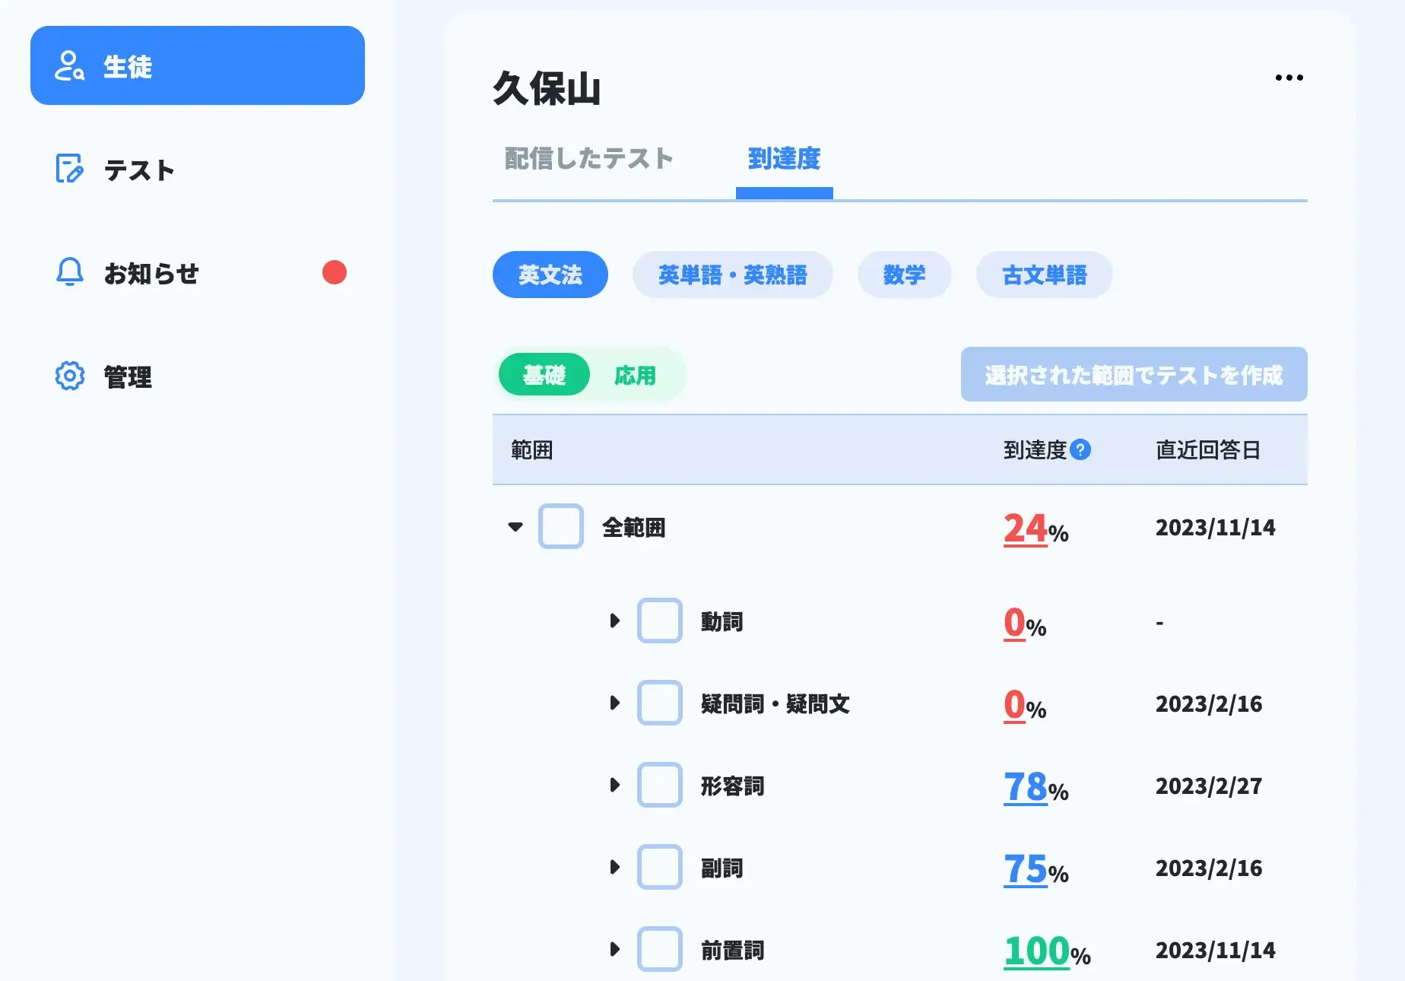Click the 到達度 help question mark icon
The width and height of the screenshot is (1405, 981).
pos(1080,449)
